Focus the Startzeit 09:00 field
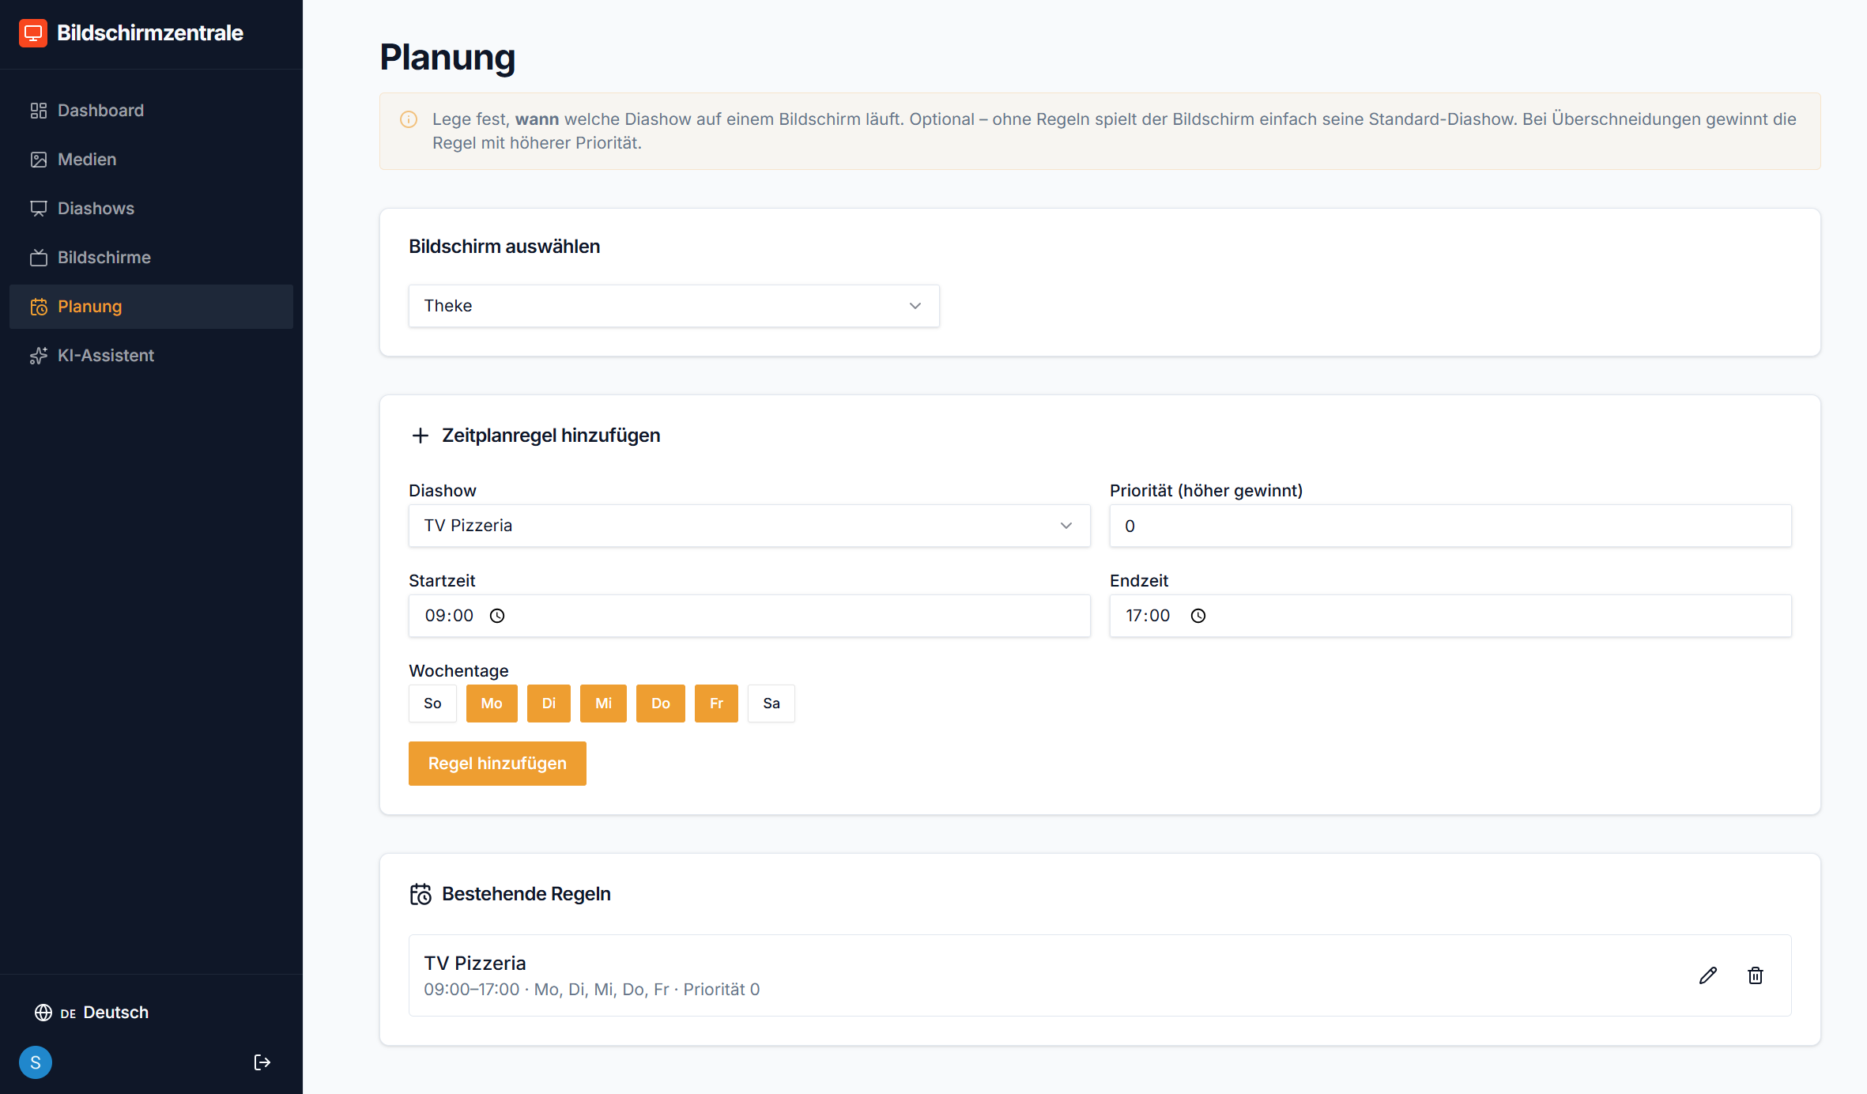Screen dimensions: 1867x1094 pyautogui.click(x=749, y=616)
